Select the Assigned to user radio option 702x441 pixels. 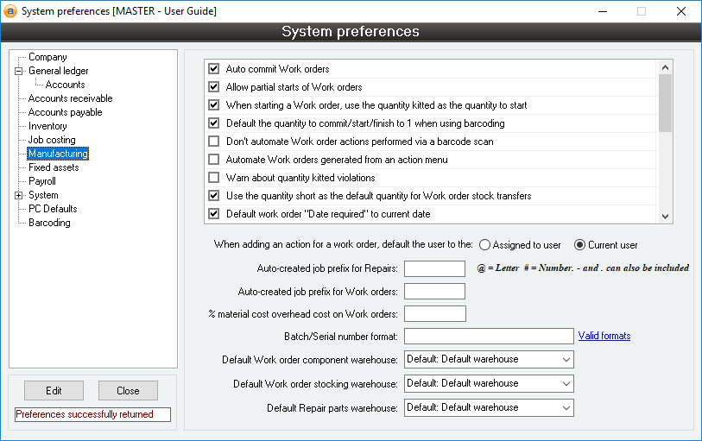click(x=485, y=245)
